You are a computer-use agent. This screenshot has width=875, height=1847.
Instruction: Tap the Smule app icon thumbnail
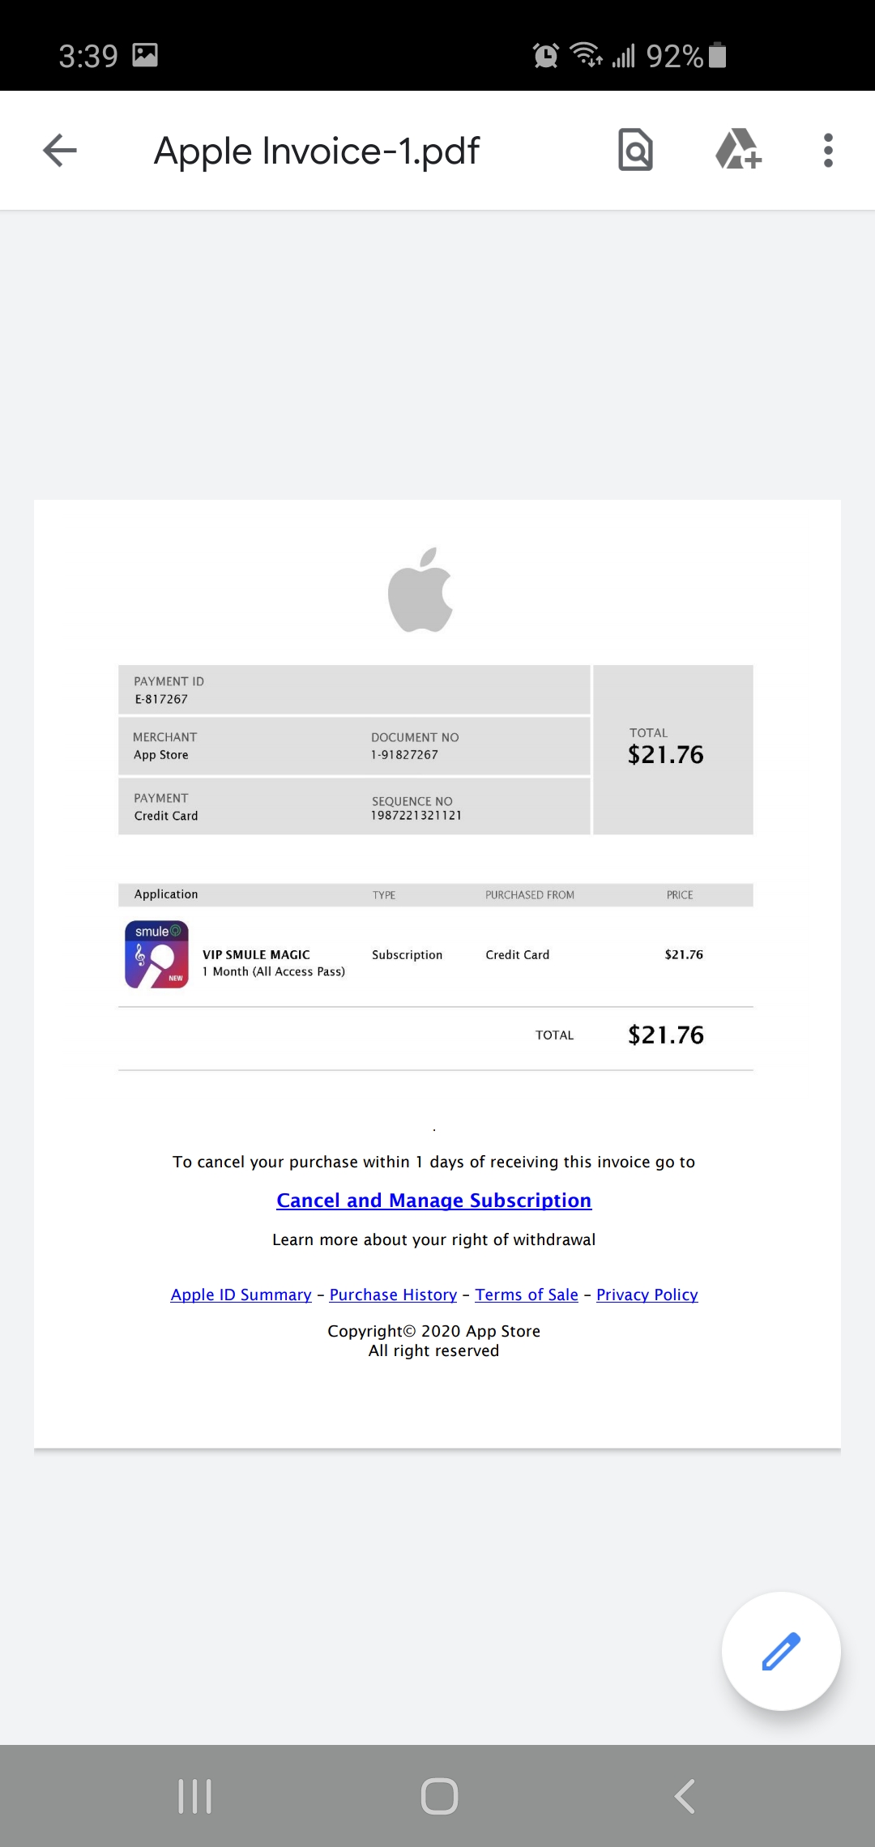coord(156,954)
